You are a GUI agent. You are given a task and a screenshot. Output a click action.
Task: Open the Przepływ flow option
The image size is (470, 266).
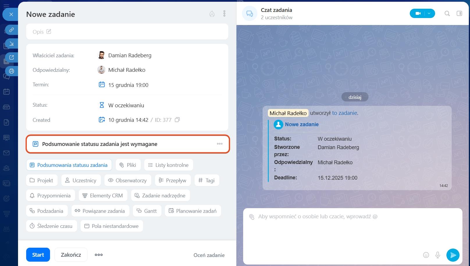(x=173, y=180)
